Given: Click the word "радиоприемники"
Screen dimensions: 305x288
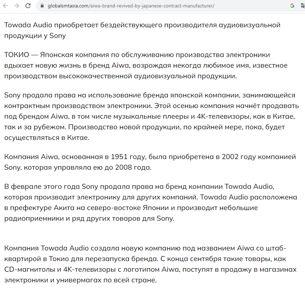Looking at the screenshot, I should click(34, 219).
